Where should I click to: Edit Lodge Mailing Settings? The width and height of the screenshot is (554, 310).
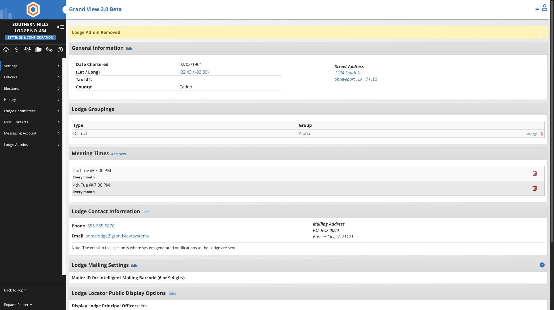coord(134,266)
